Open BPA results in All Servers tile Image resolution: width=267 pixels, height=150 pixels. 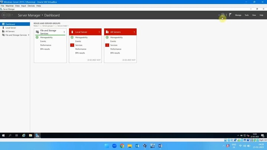115,53
